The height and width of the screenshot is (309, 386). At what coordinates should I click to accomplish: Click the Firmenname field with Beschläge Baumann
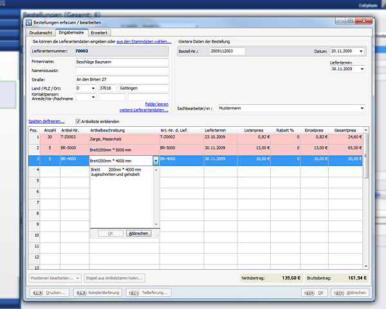122,62
